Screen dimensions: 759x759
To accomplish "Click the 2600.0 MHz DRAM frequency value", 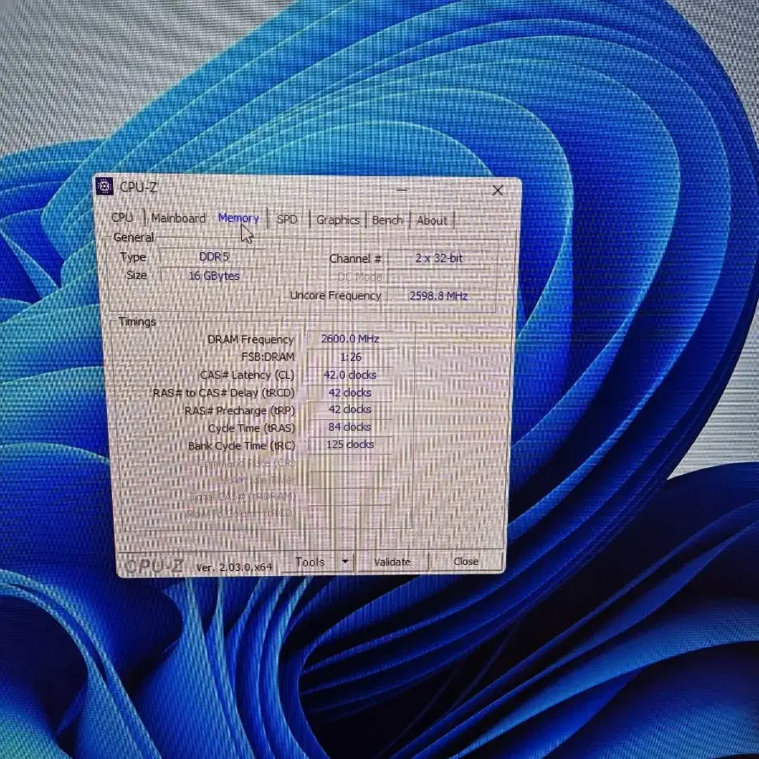I will coord(350,339).
